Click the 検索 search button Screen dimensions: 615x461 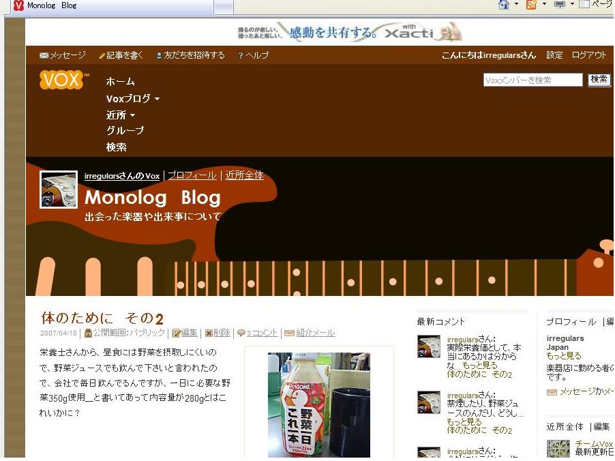click(x=599, y=80)
